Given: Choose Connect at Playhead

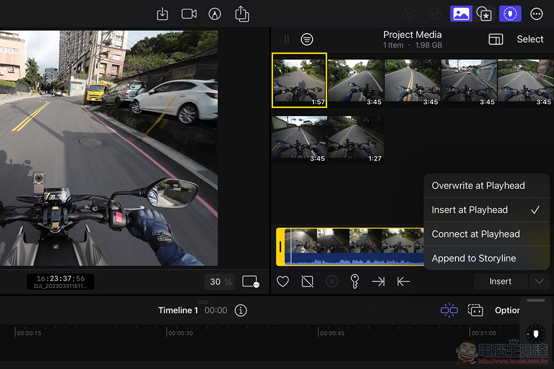Looking at the screenshot, I should tap(486, 234).
